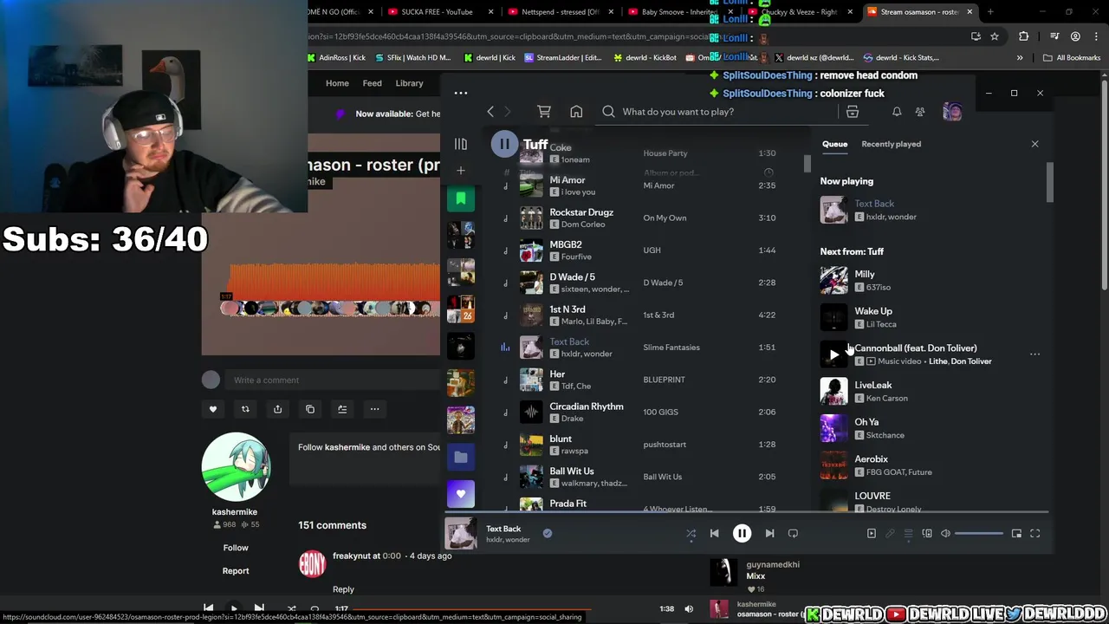Repost the SoundCloud track
This screenshot has height=624, width=1109.
[245, 409]
